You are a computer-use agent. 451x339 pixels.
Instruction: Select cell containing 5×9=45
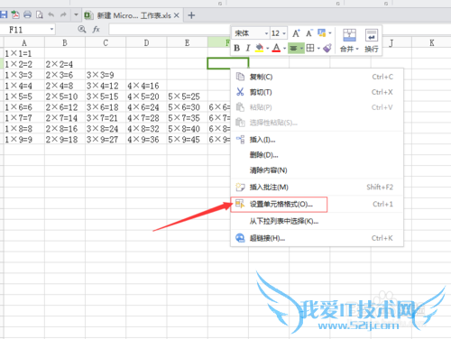click(187, 140)
